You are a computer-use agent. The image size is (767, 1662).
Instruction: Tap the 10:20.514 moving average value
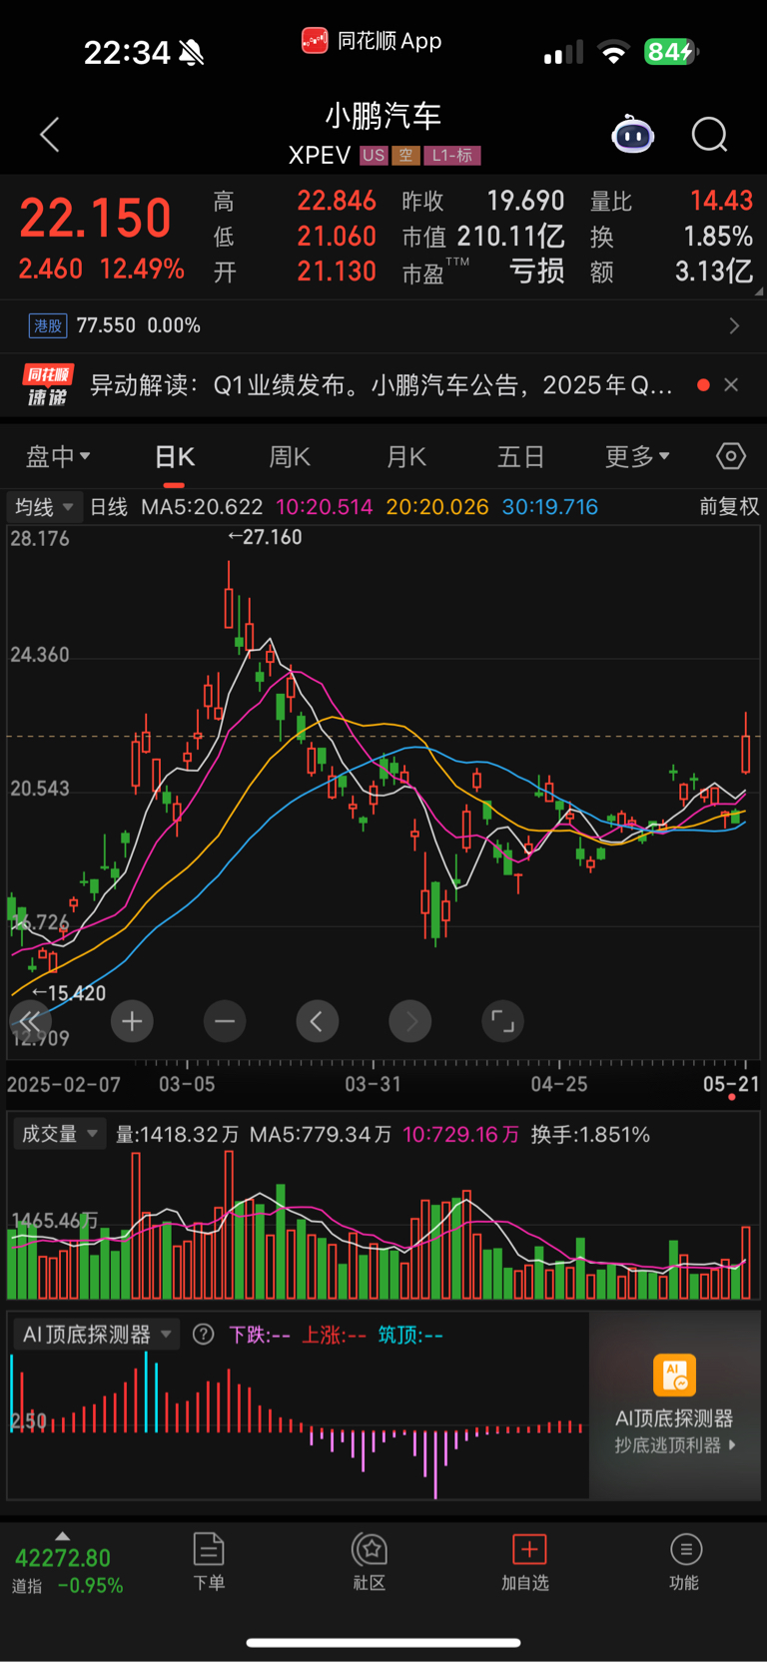(325, 507)
